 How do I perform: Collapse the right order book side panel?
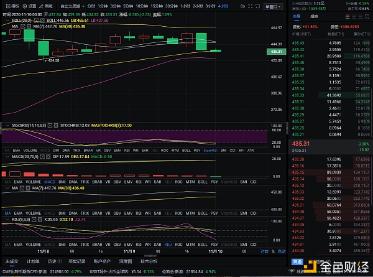tap(287, 128)
